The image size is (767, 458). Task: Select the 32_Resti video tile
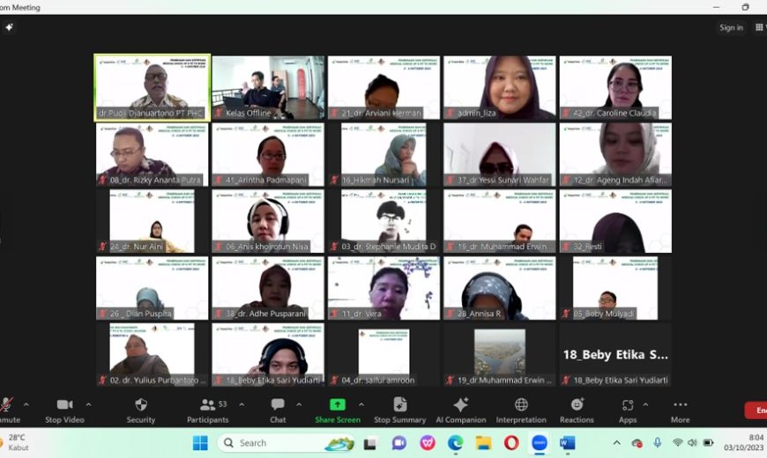click(x=615, y=221)
